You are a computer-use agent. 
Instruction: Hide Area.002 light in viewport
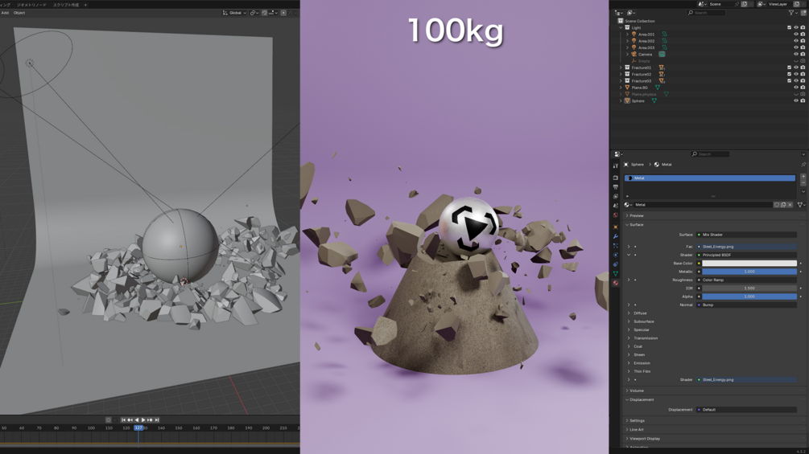[x=796, y=41]
